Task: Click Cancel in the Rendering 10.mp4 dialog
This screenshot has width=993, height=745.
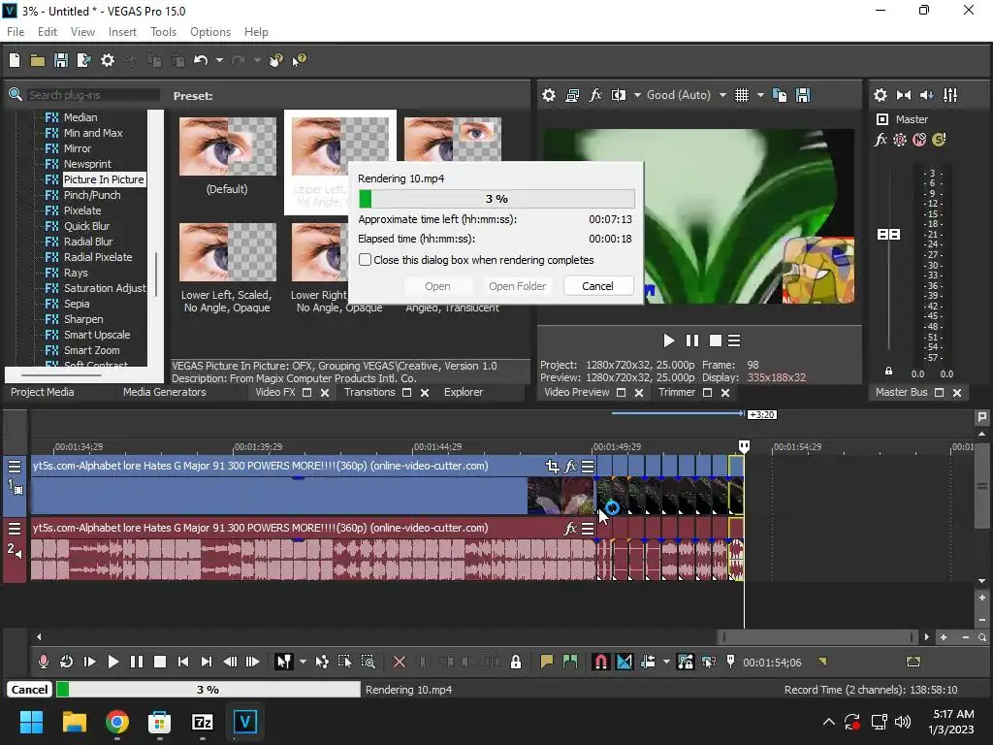Action: click(597, 286)
